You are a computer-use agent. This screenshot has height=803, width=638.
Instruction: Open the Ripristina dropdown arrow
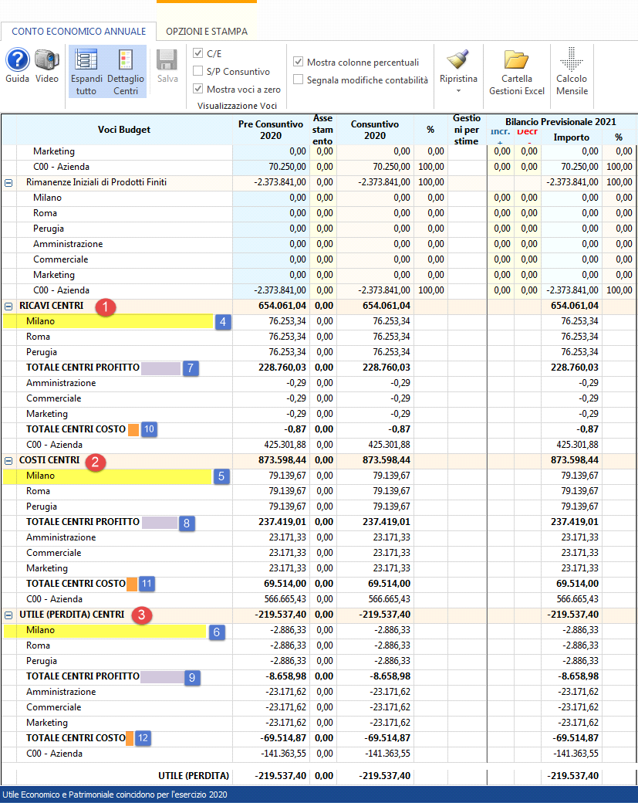tap(458, 90)
